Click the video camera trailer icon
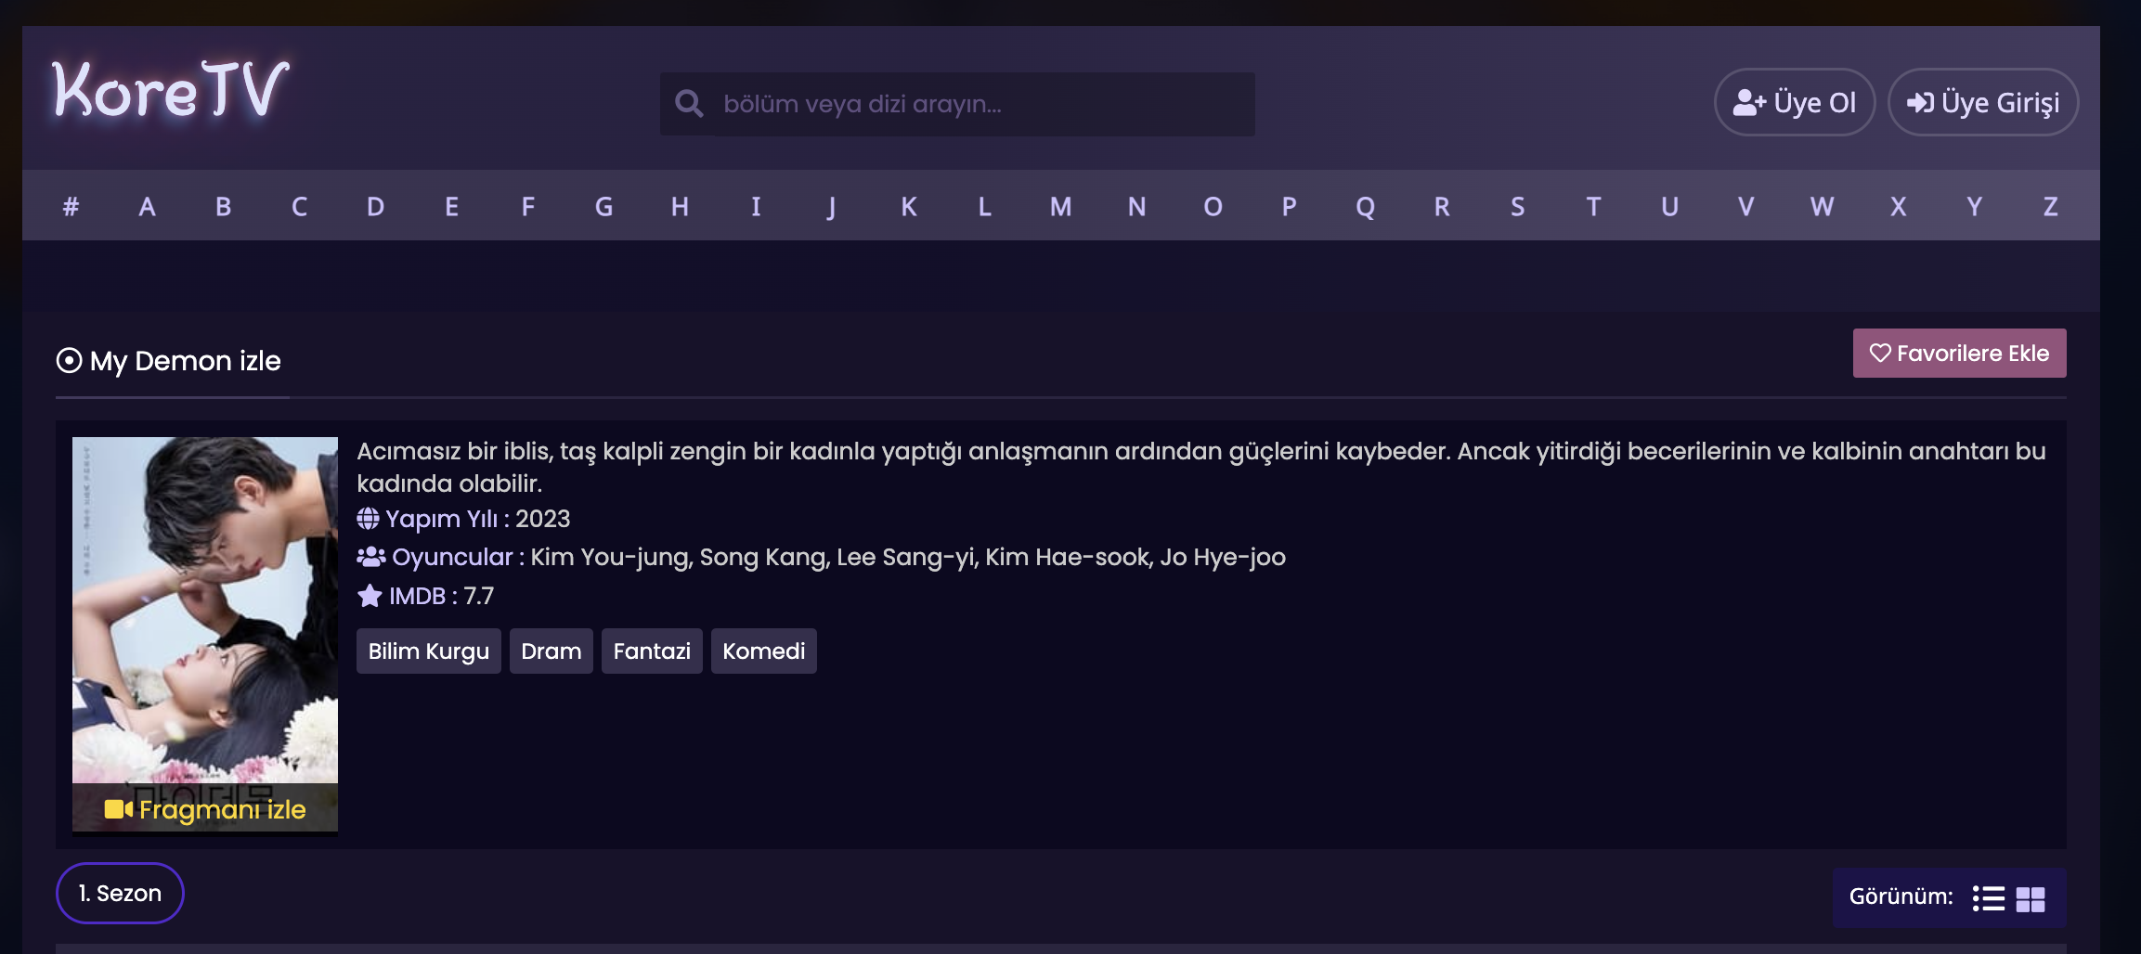The width and height of the screenshot is (2141, 954). pos(118,809)
